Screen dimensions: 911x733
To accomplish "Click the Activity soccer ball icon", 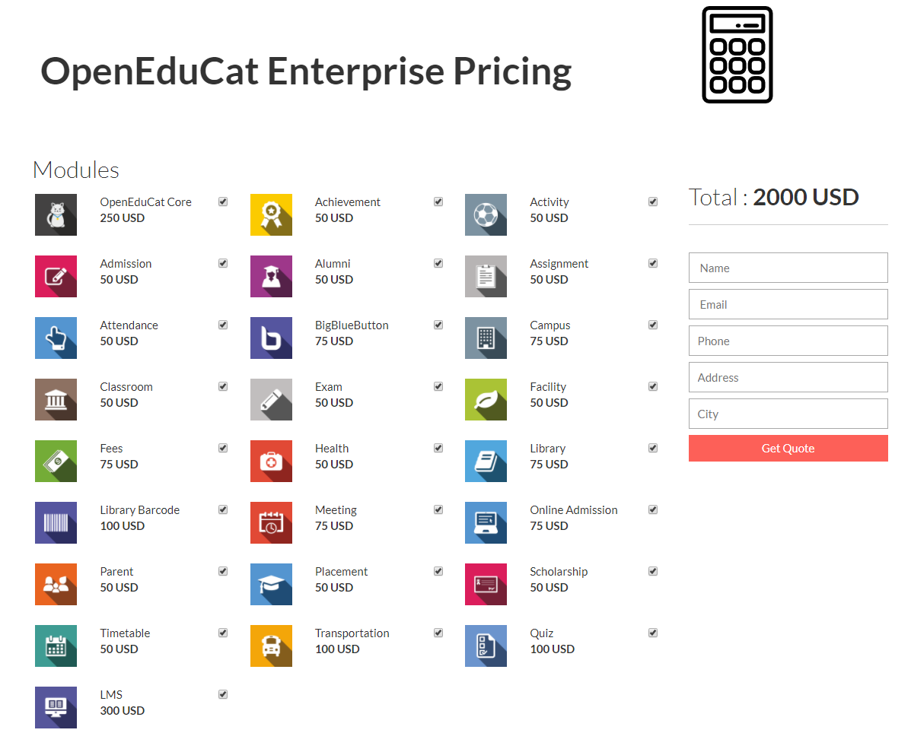I will 486,215.
